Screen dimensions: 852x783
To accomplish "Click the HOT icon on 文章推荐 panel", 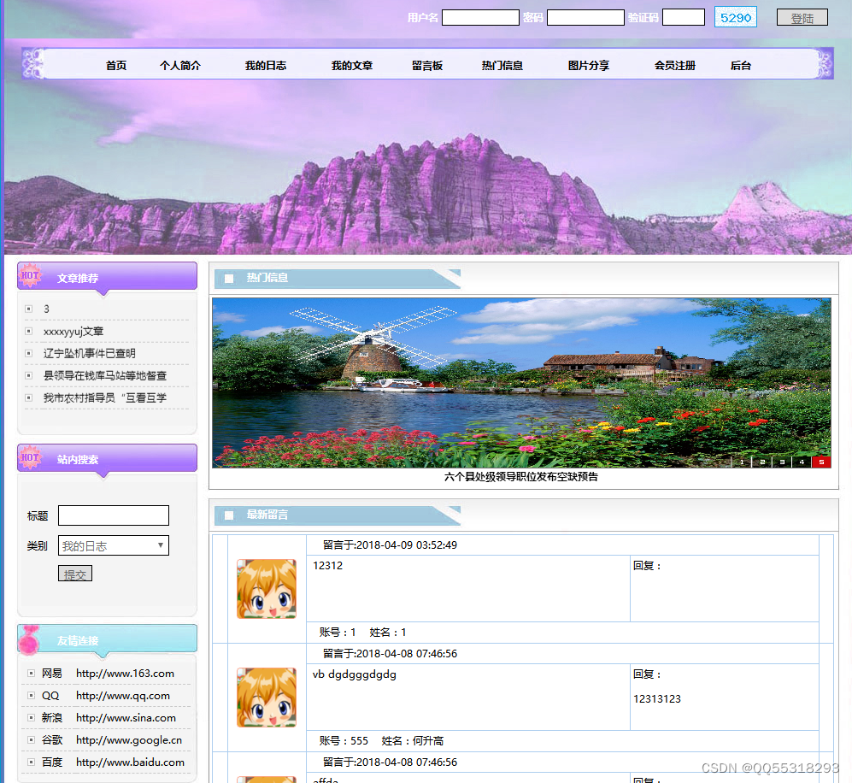I will click(x=31, y=275).
